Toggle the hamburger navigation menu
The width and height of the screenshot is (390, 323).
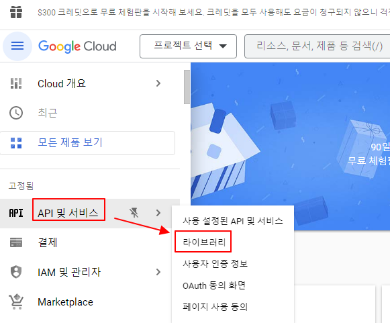click(17, 46)
